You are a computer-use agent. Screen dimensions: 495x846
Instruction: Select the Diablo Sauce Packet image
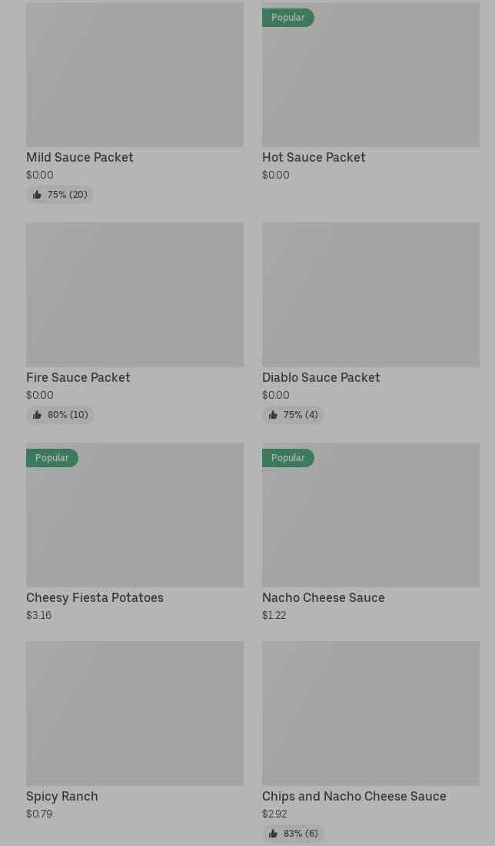point(370,295)
